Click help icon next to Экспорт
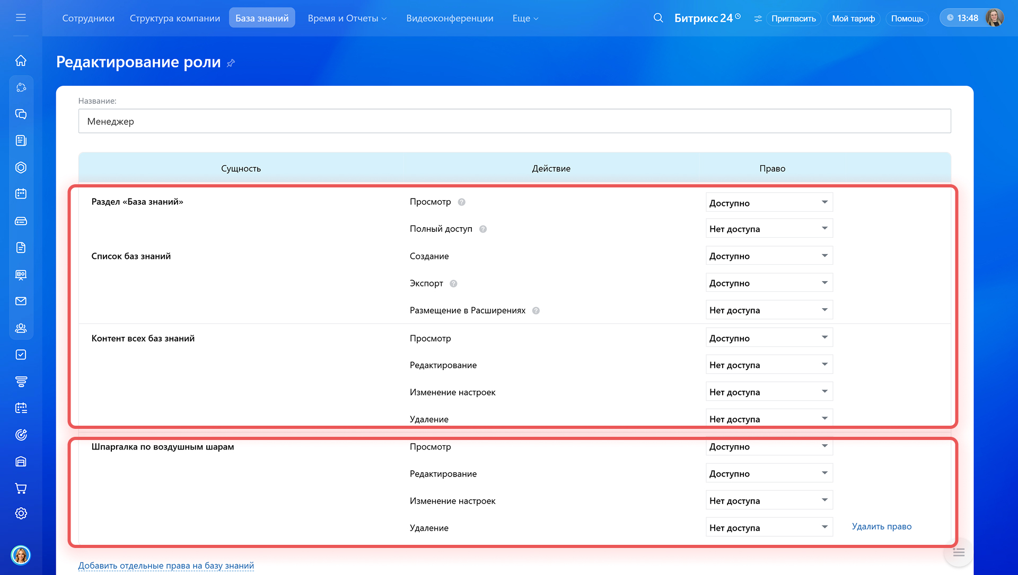 tap(453, 284)
